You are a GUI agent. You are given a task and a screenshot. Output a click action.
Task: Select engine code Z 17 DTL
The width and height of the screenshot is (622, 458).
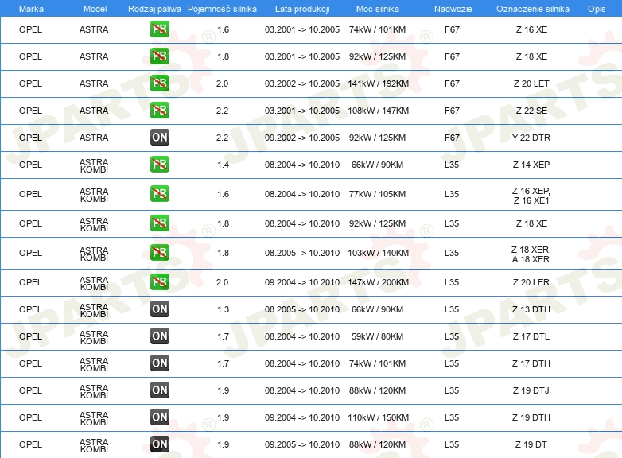click(531, 336)
